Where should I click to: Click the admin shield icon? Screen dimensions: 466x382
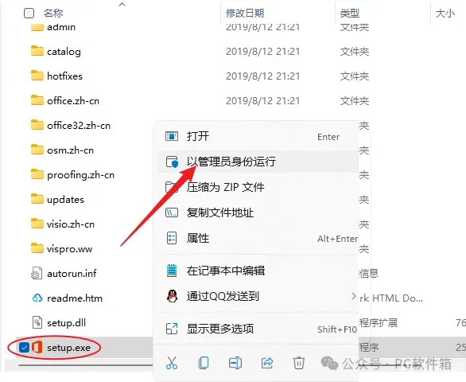172,162
